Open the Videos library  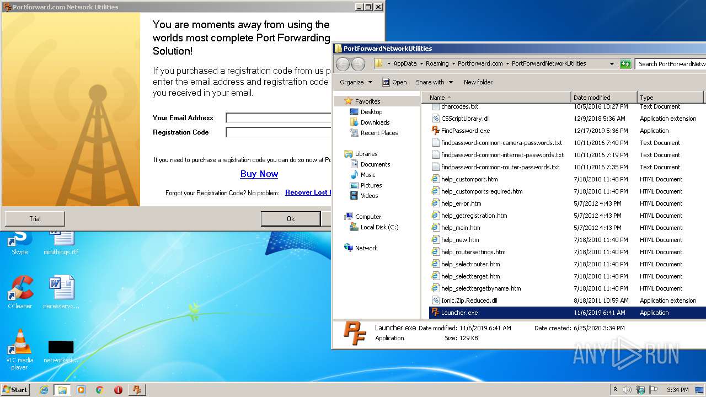point(370,196)
